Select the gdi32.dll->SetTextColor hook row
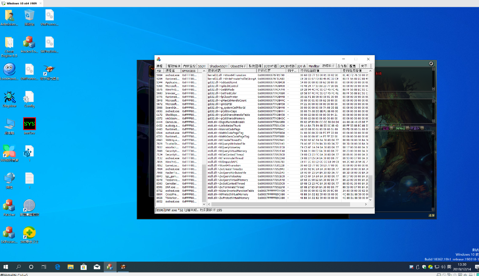479x276 pixels. 287,93
